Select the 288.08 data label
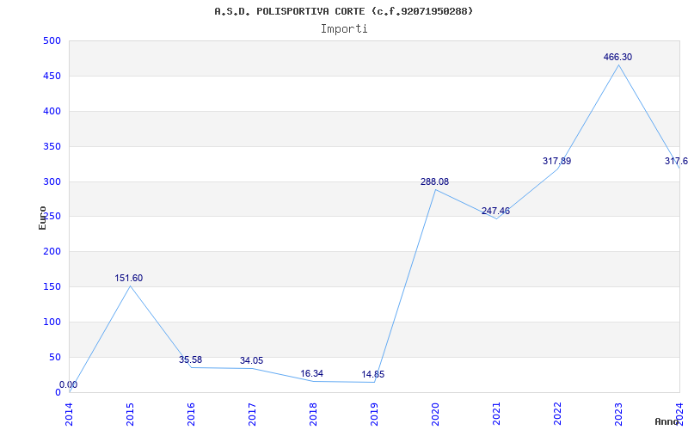The width and height of the screenshot is (688, 430). click(434, 181)
